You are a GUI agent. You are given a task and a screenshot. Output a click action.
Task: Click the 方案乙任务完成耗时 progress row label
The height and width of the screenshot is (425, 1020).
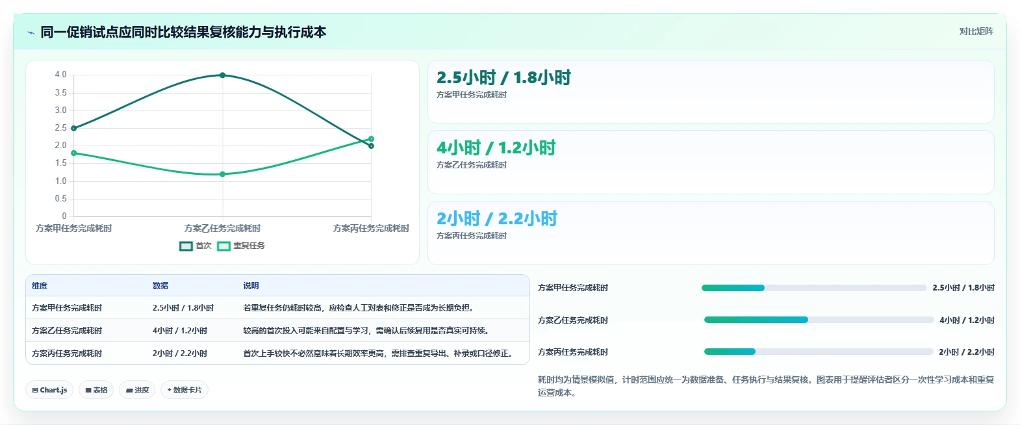pos(573,320)
